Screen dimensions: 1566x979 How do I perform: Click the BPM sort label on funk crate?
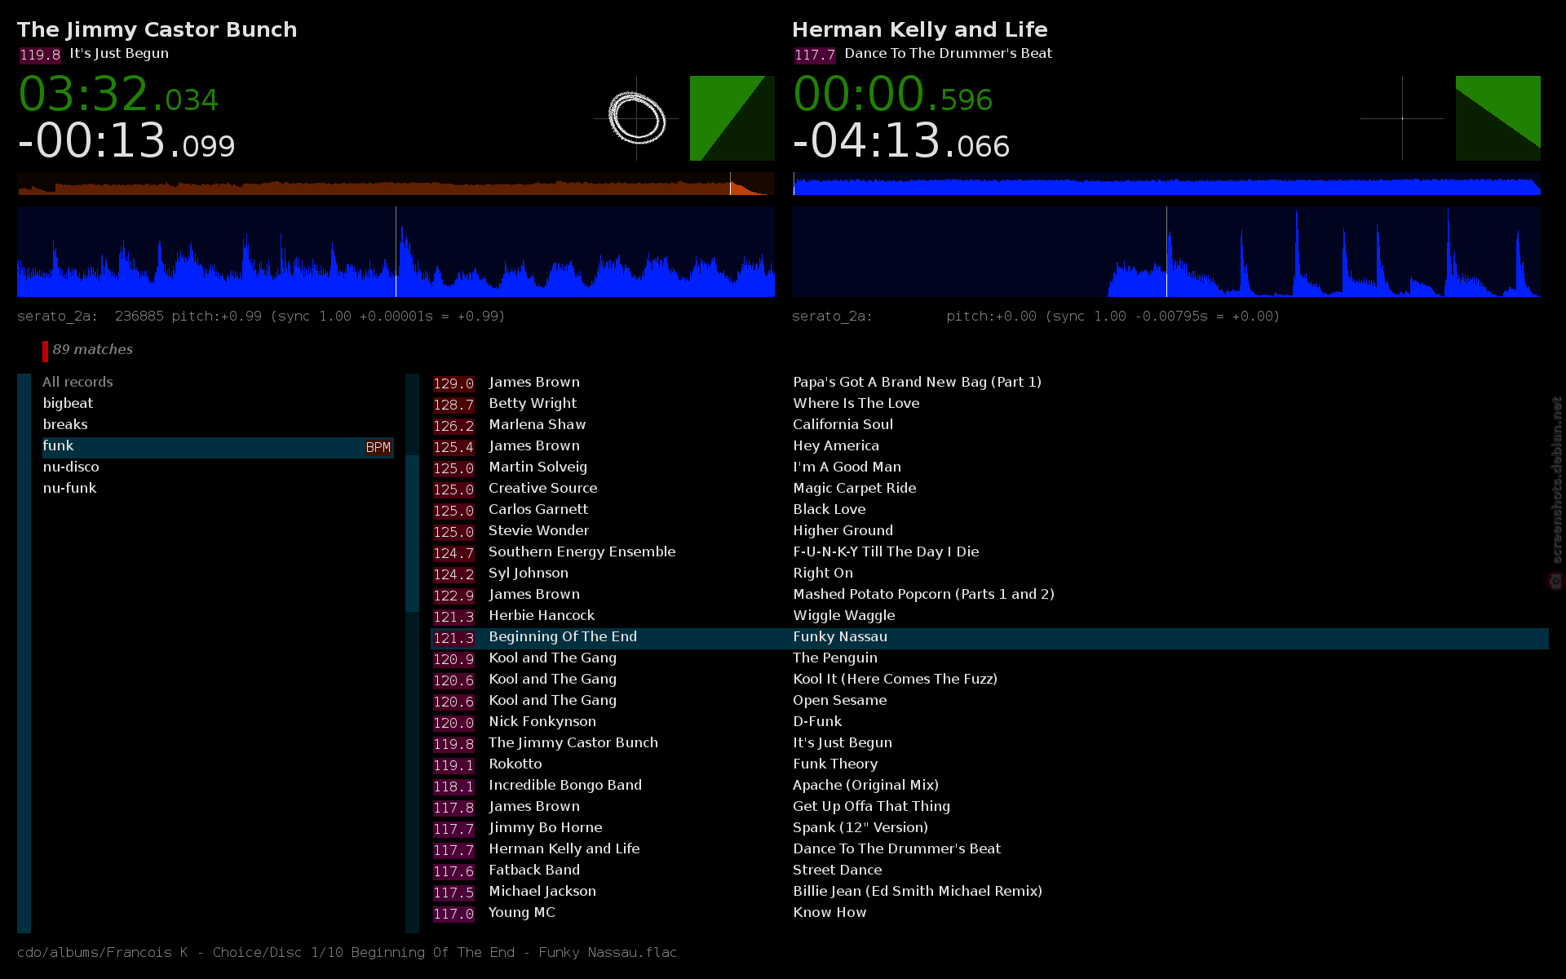click(378, 448)
